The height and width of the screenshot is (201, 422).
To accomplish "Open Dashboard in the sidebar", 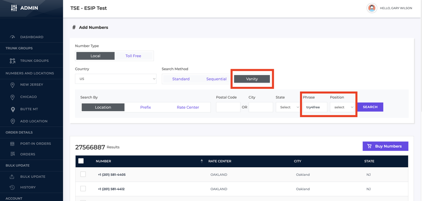I will tap(32, 37).
